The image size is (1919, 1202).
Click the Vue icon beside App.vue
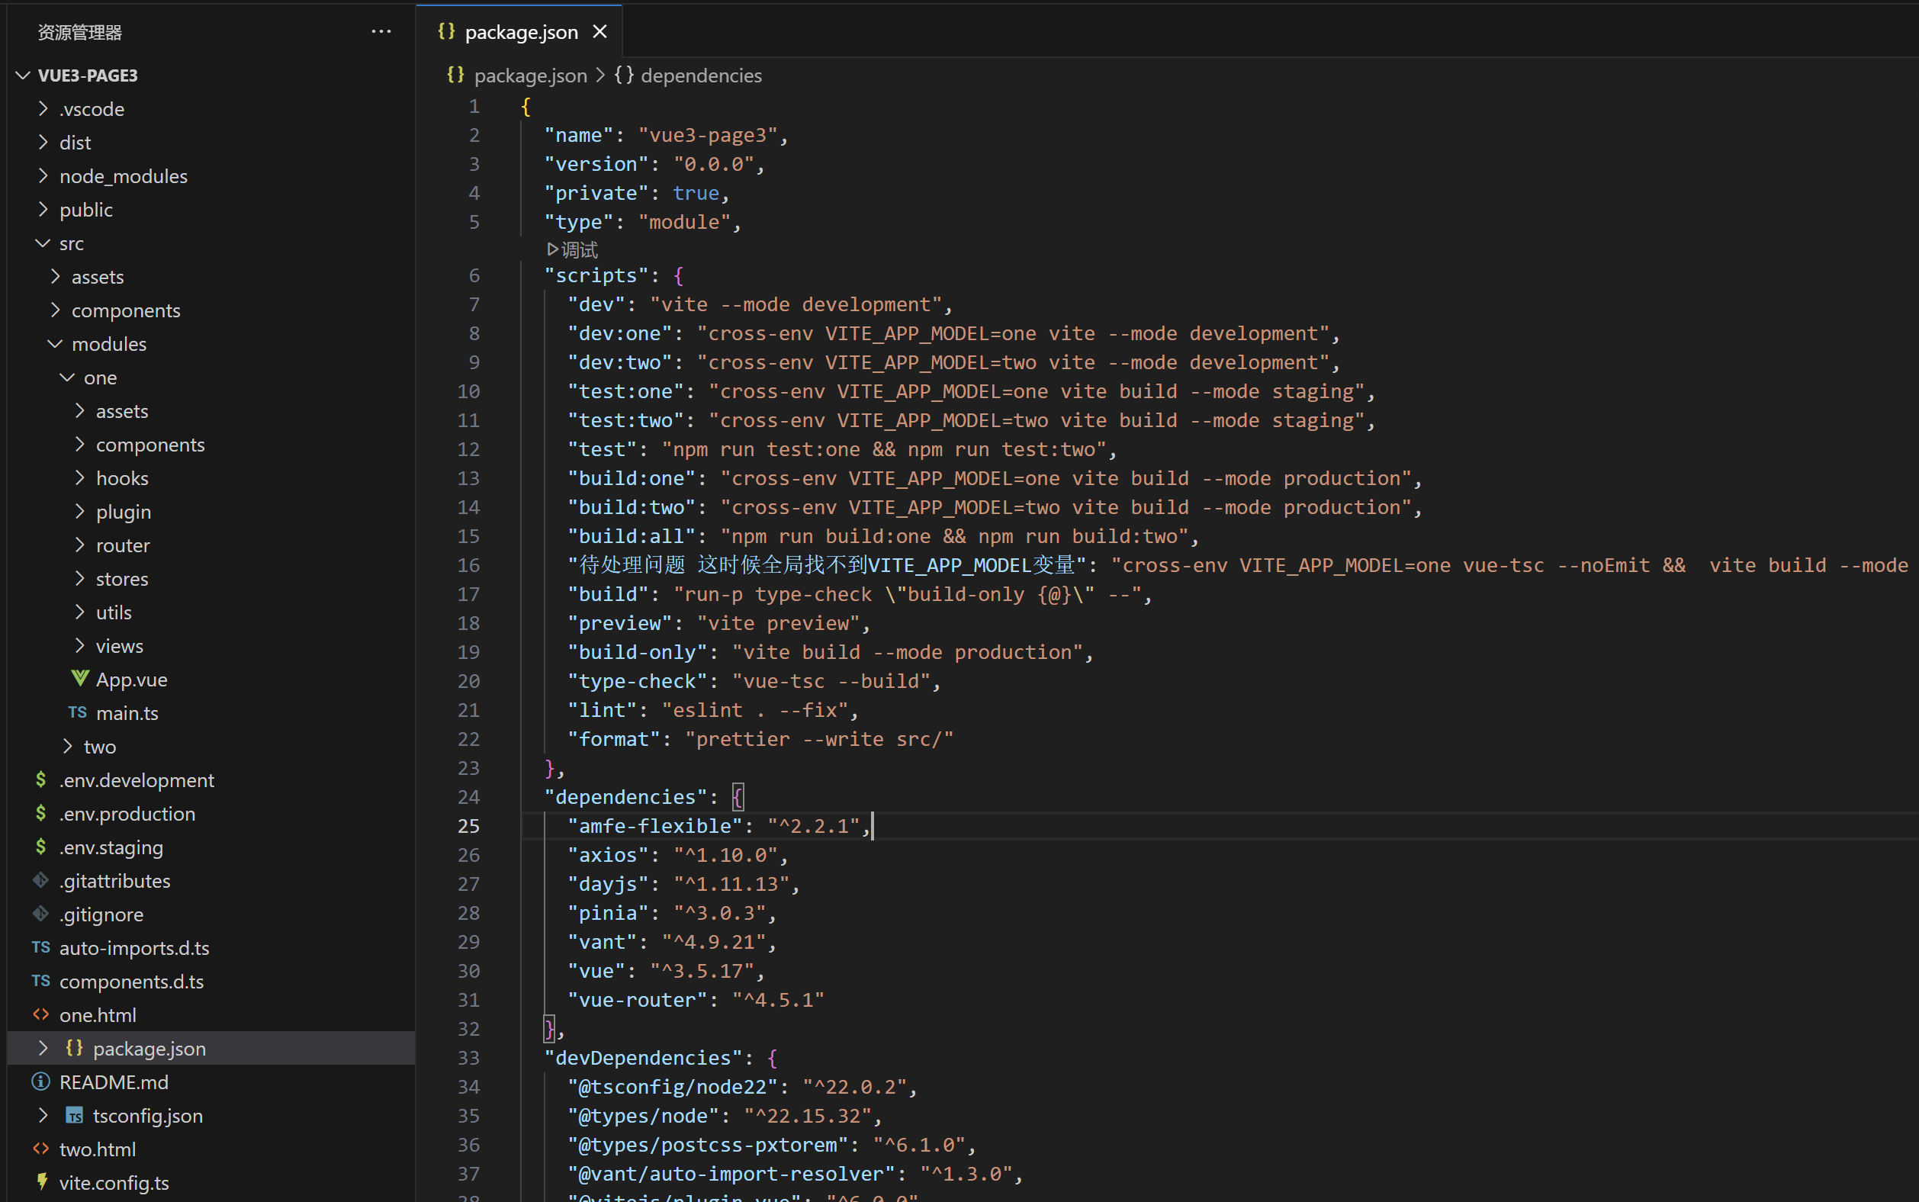(x=79, y=679)
